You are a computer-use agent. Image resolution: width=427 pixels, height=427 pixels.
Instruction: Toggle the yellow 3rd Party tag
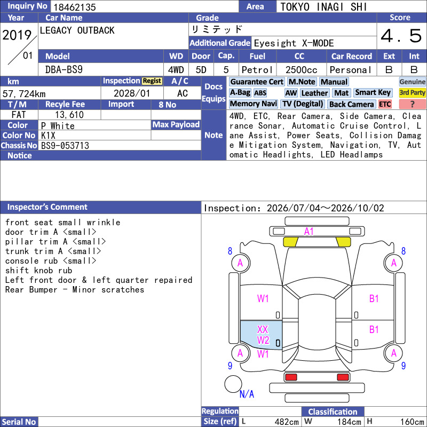pyautogui.click(x=412, y=93)
